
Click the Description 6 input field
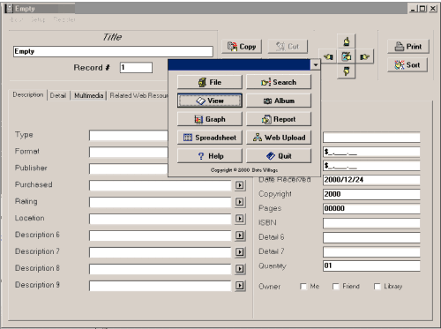coord(161,236)
